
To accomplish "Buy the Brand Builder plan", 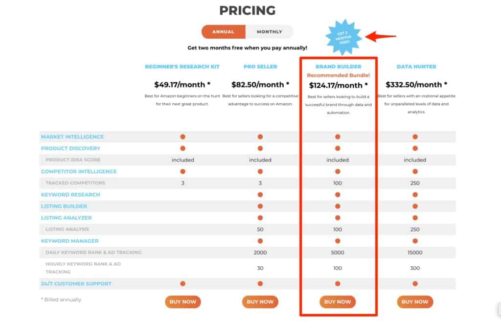I will [x=338, y=301].
